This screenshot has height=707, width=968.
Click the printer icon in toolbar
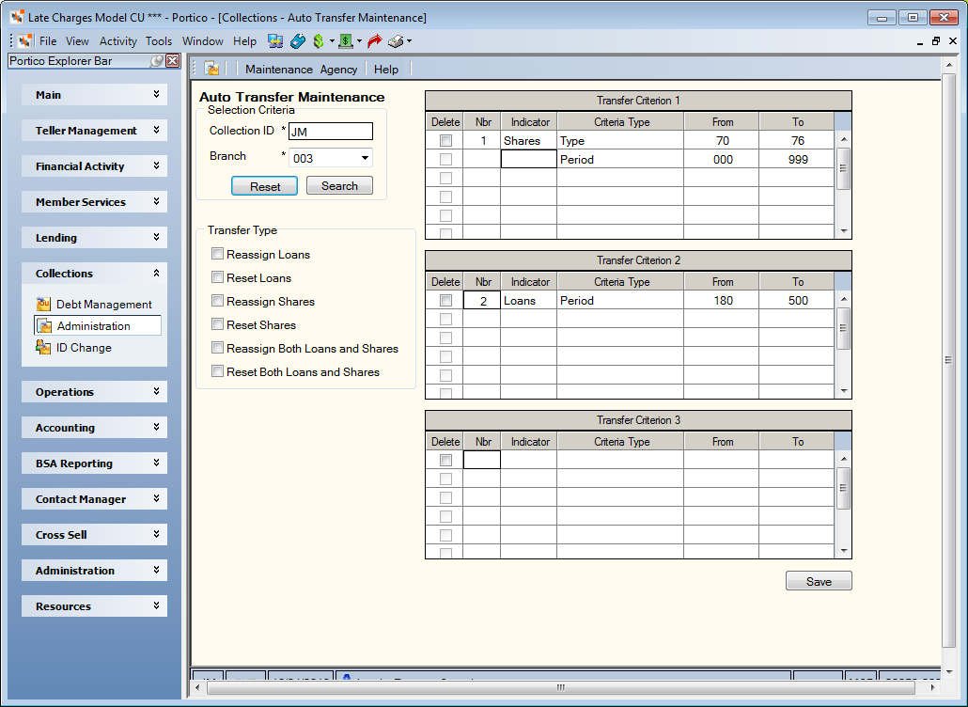[x=396, y=41]
